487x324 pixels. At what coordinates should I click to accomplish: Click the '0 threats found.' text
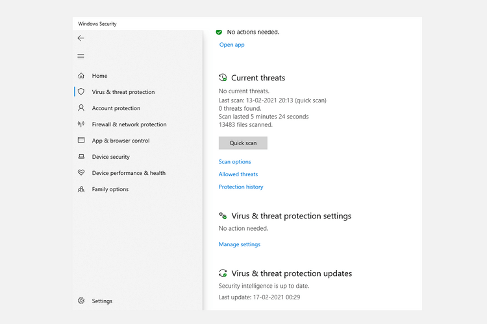tap(240, 108)
